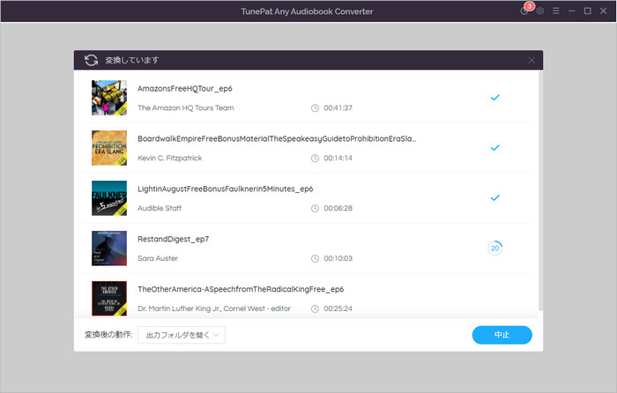Viewport: 617px width, 393px height.
Task: Select the RestandDigest_ep7 title
Action: tap(173, 239)
